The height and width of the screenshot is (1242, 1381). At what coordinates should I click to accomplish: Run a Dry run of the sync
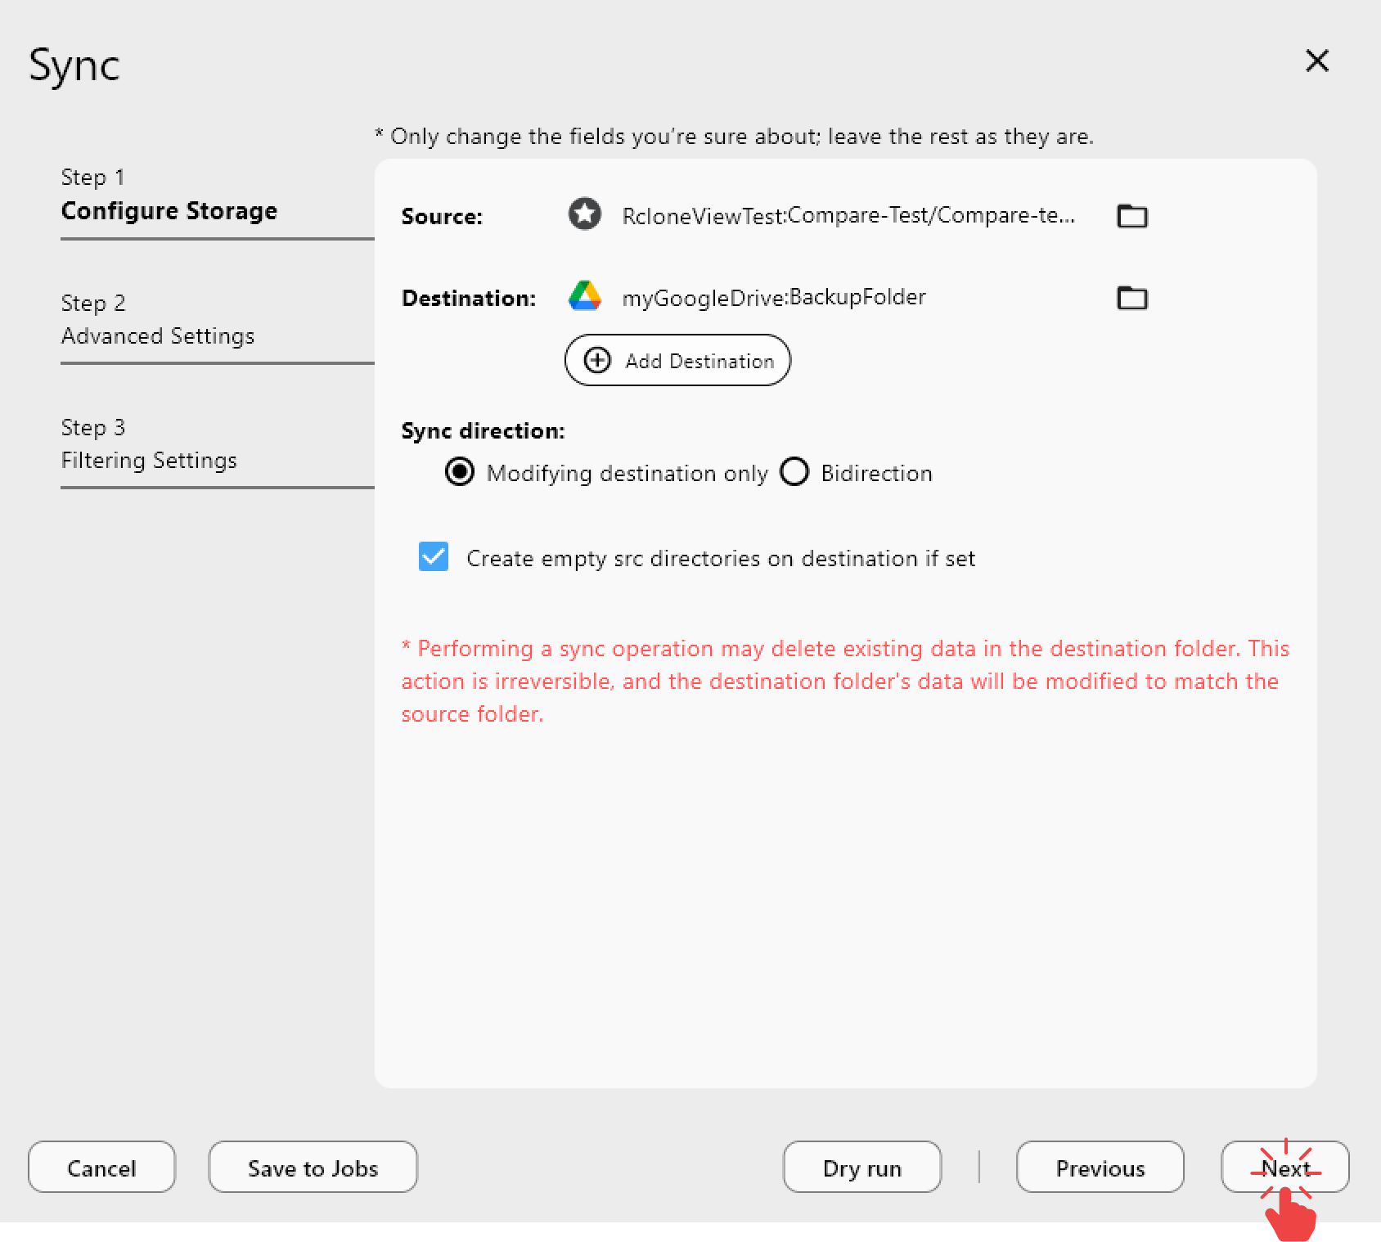861,1168
